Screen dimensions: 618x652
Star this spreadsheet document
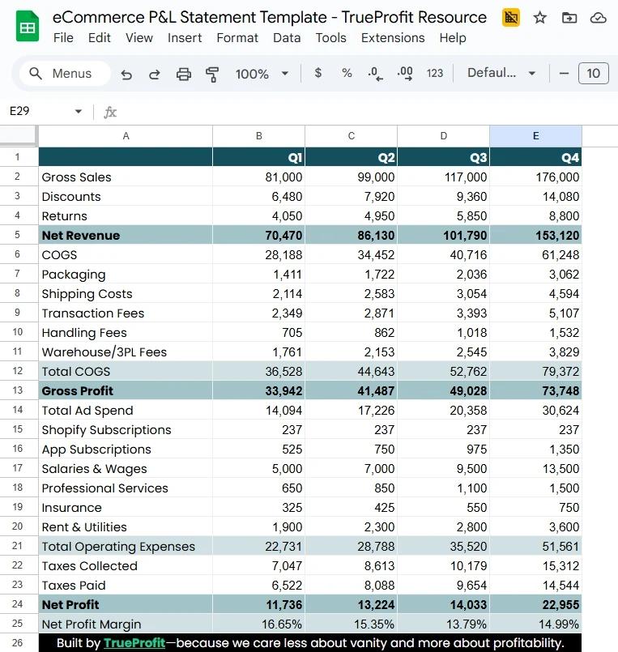pos(540,17)
